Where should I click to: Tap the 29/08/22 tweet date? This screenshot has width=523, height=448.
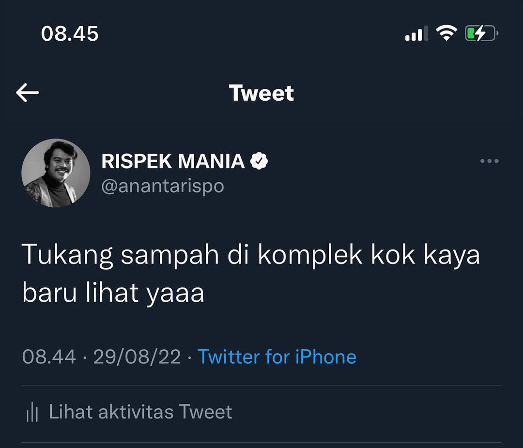click(x=137, y=357)
